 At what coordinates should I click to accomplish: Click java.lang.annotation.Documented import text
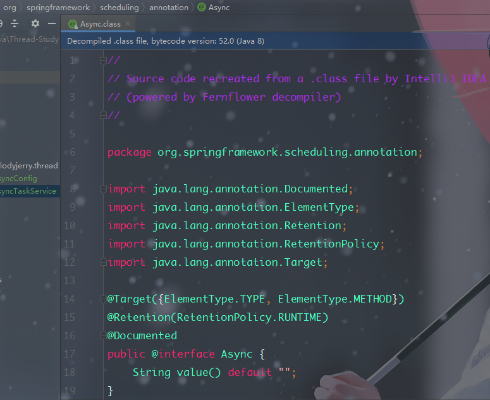point(250,189)
